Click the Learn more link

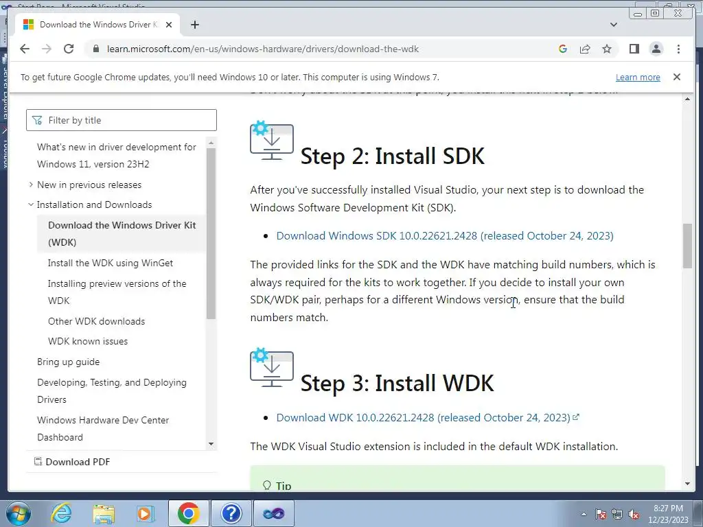tap(638, 77)
